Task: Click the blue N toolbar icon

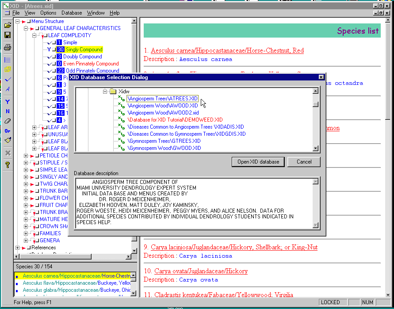Action: [8, 111]
